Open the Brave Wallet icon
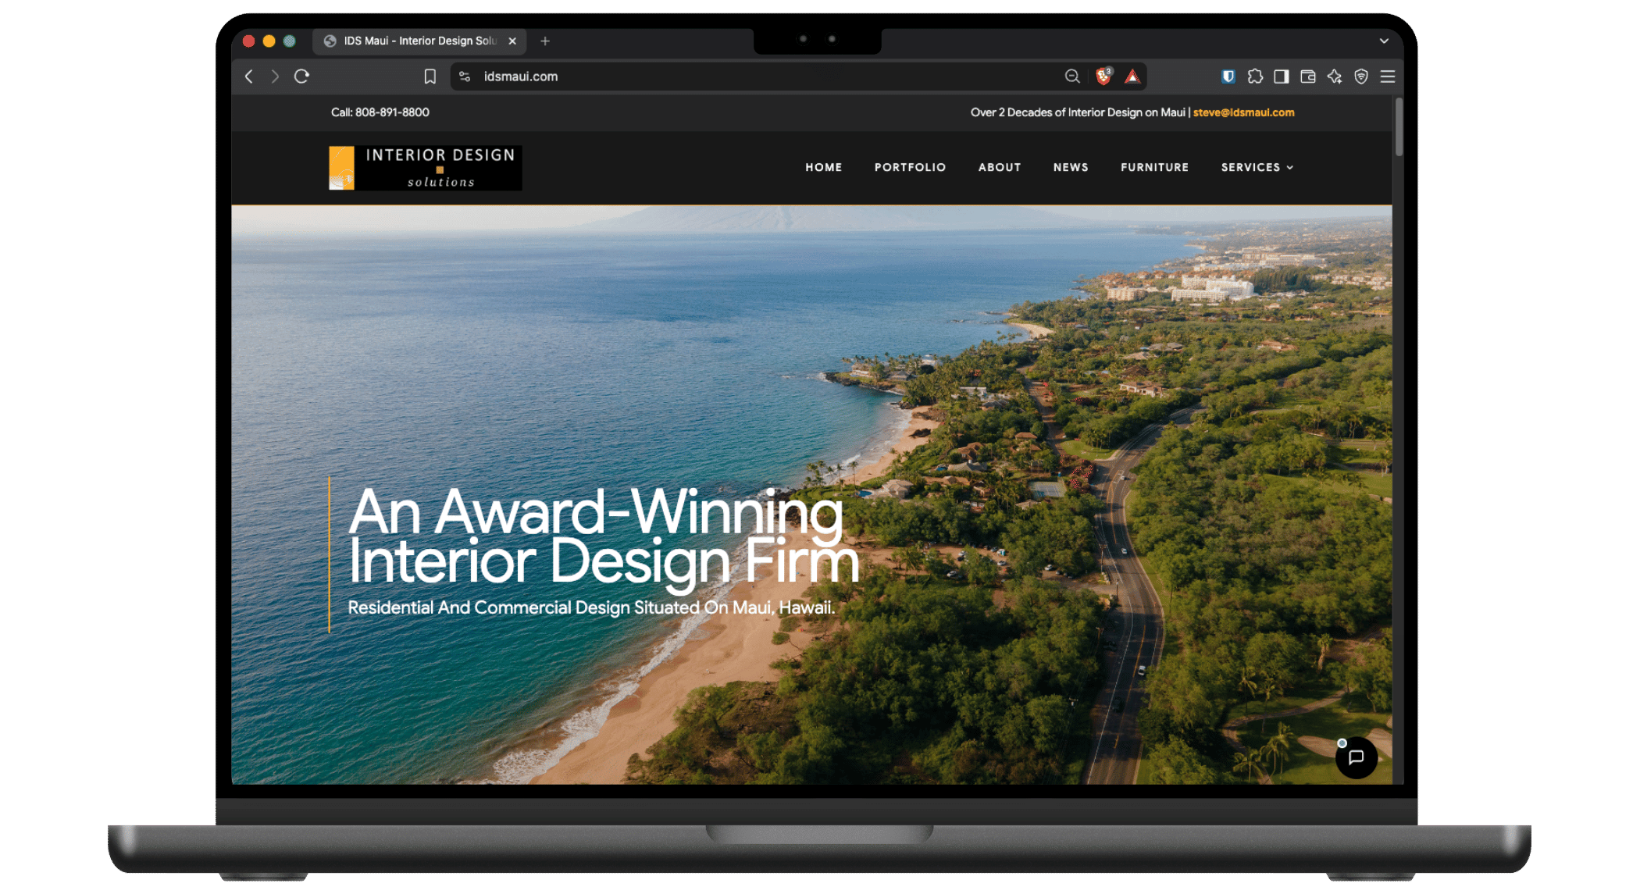 [x=1308, y=77]
